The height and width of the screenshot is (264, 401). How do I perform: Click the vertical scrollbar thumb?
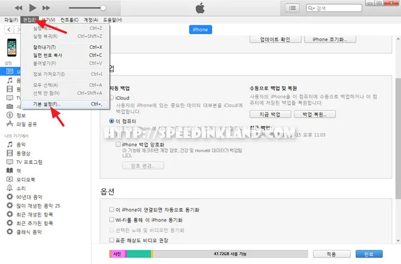(398, 138)
